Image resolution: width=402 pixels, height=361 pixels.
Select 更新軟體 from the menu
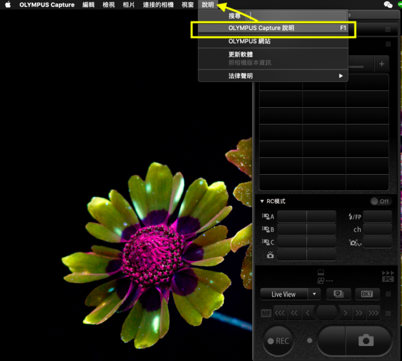click(273, 54)
